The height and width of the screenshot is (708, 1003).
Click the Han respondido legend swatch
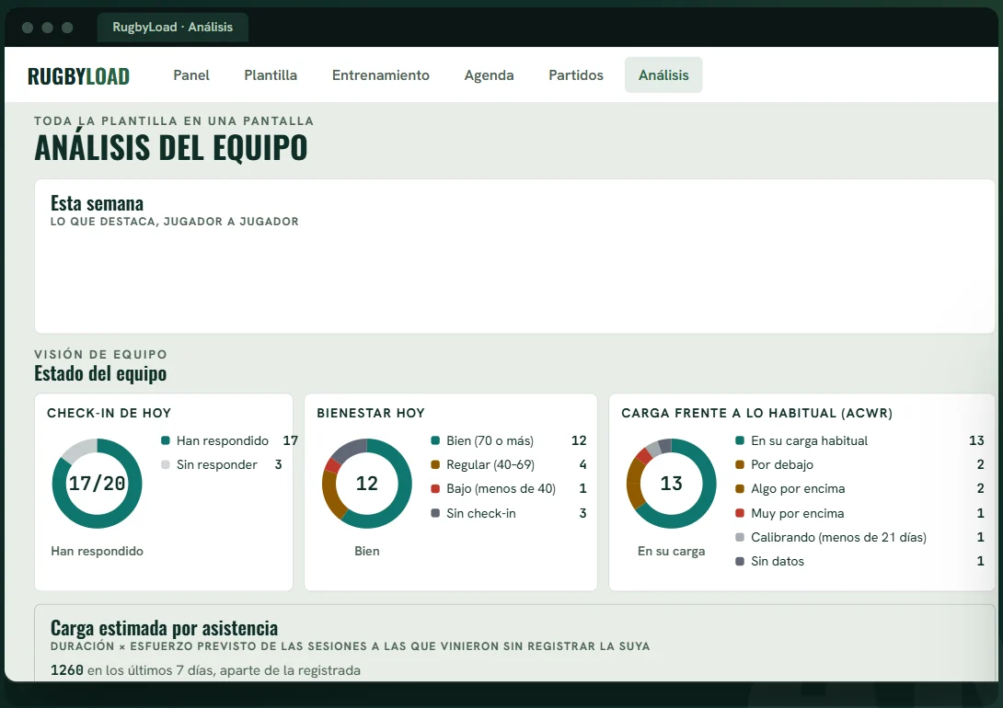point(166,440)
